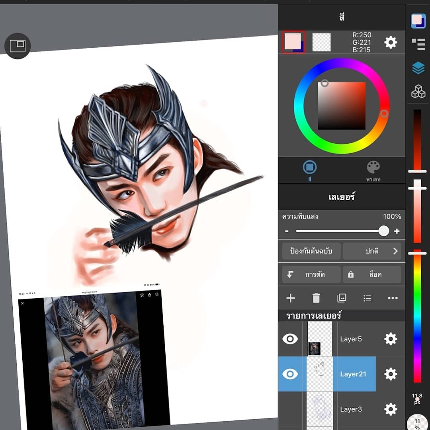Click the สี panel title at top

pos(342,17)
